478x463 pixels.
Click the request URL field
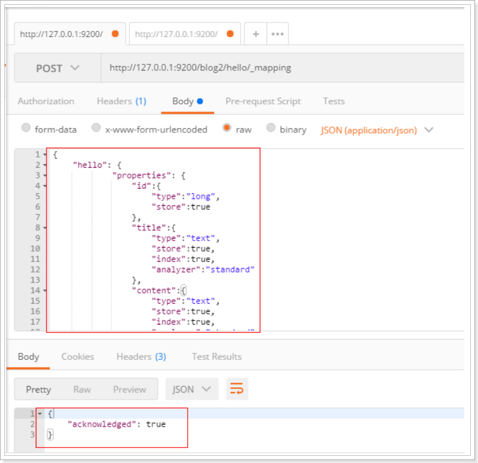tap(283, 68)
